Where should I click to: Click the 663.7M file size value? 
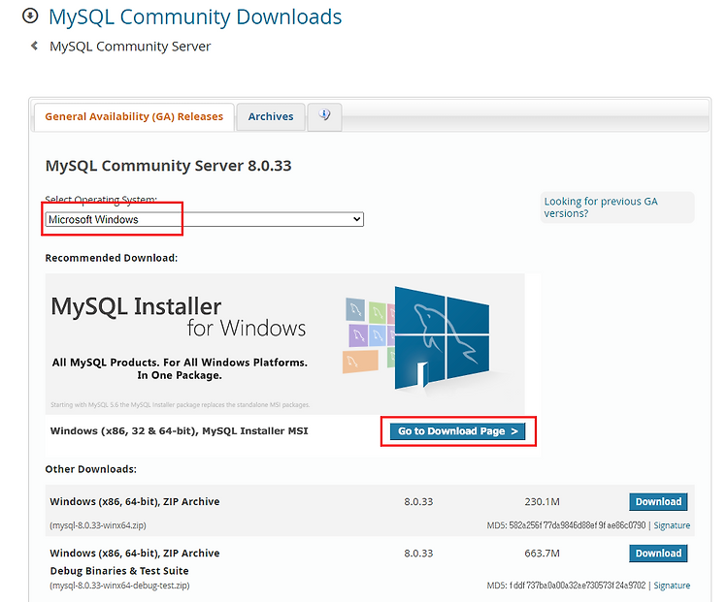[x=542, y=554]
